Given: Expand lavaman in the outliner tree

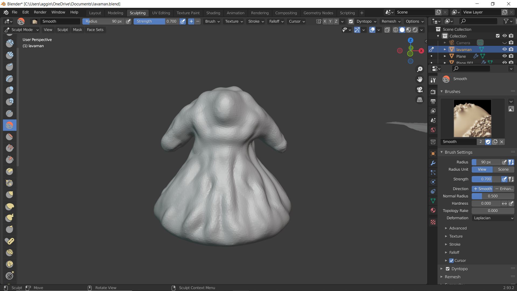Looking at the screenshot, I should pos(445,49).
